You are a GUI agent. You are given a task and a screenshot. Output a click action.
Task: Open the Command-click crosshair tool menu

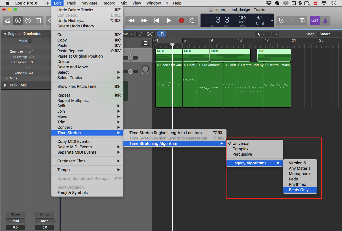pyautogui.click(x=273, y=34)
